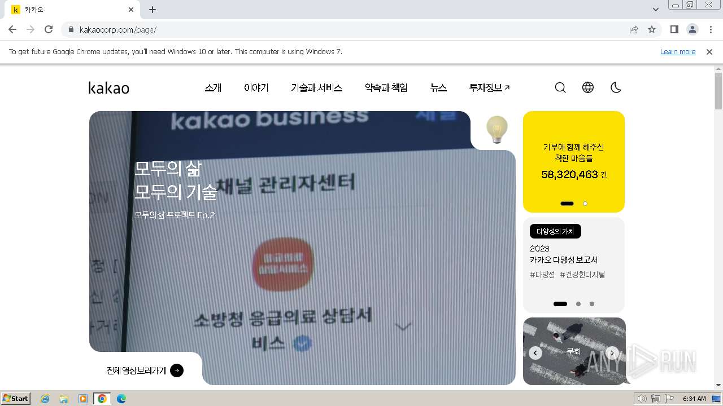Click the 다양성의 가치 tag
Viewport: 723px width, 406px height.
[x=555, y=231]
